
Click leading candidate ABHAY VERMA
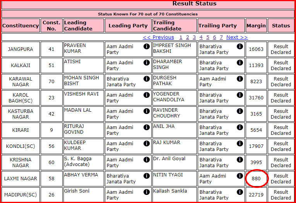81,175
